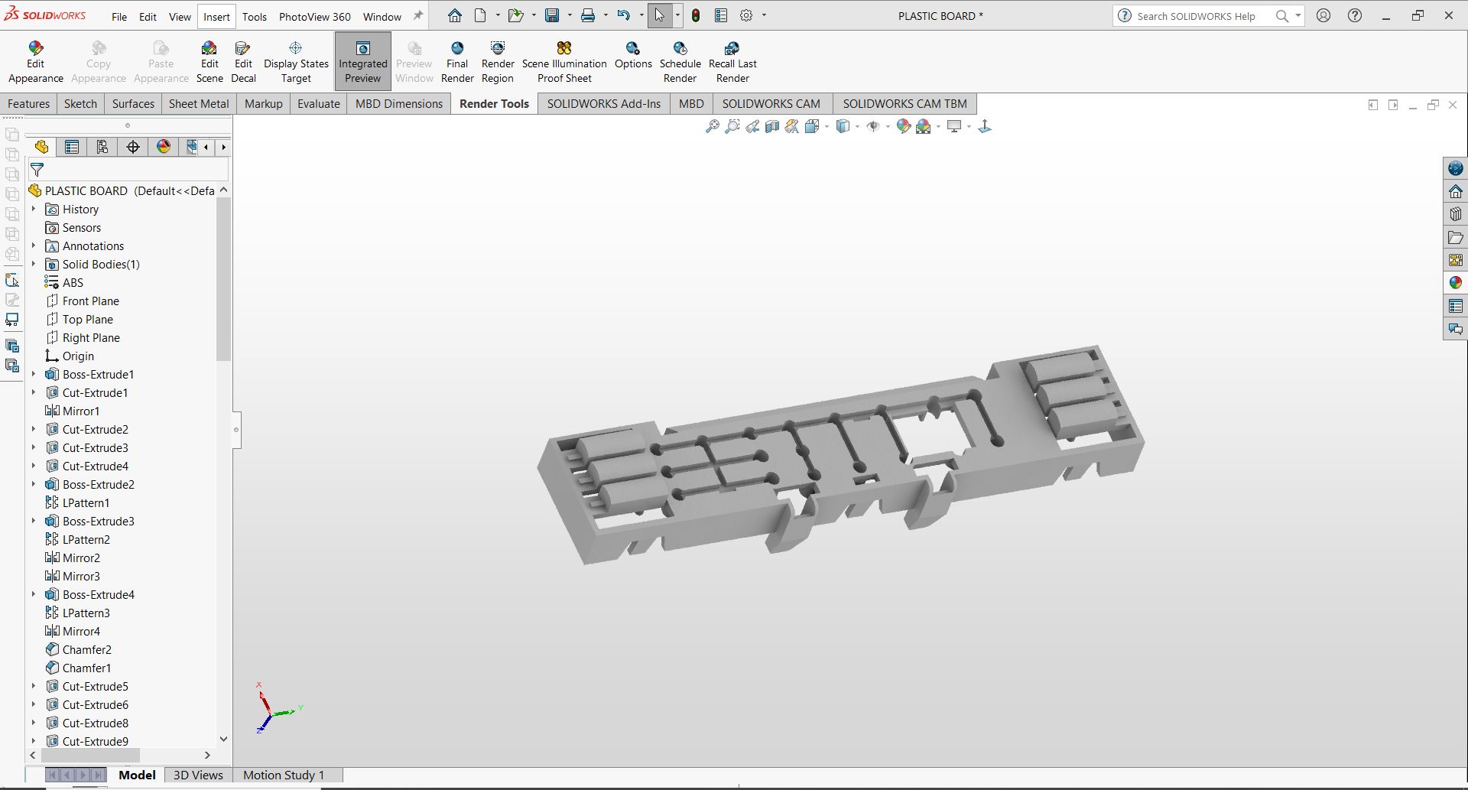The width and height of the screenshot is (1468, 790).
Task: Open Edit Scene tool
Action: tap(209, 62)
